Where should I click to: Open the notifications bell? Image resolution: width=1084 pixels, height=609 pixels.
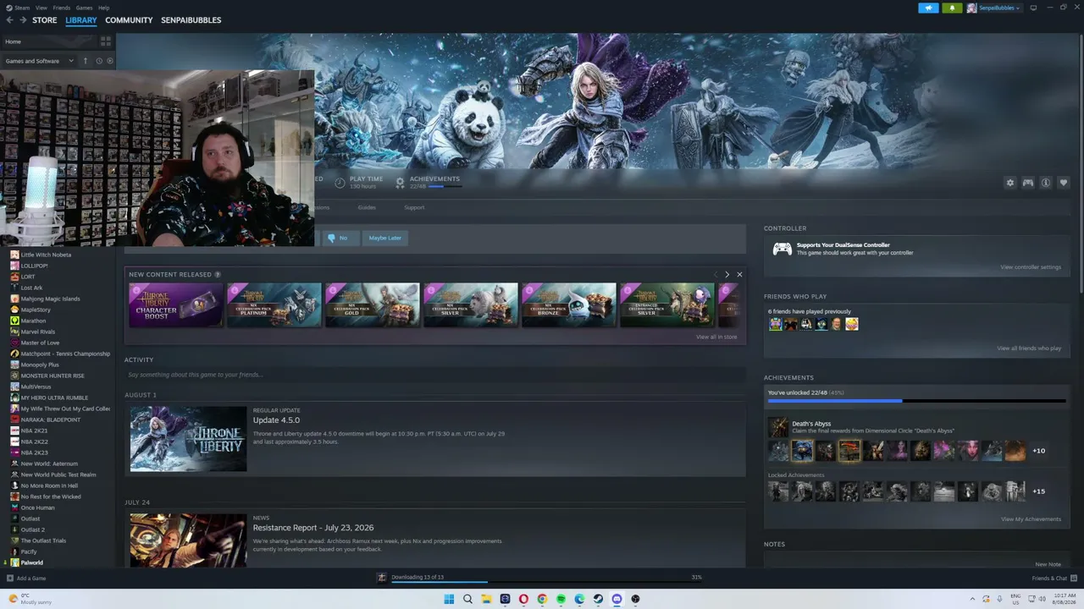[952, 8]
